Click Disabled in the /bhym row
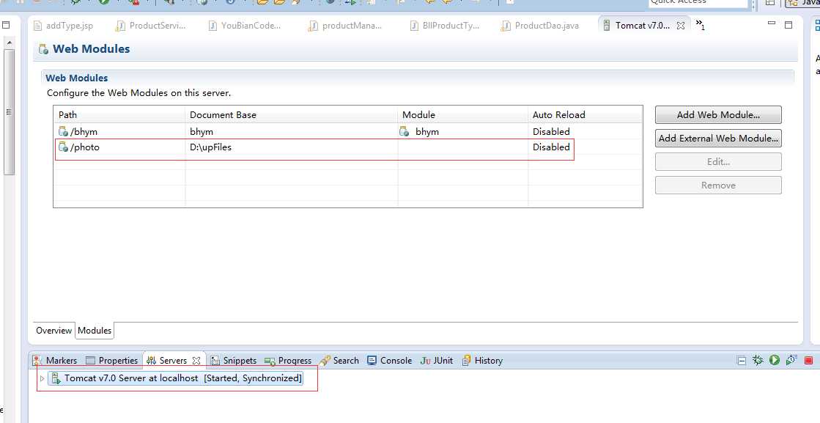Screen dimensions: 820x423 point(551,131)
